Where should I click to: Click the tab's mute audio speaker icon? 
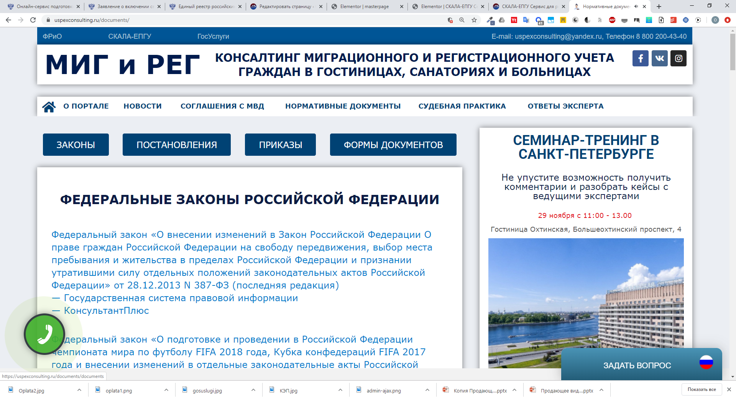636,7
